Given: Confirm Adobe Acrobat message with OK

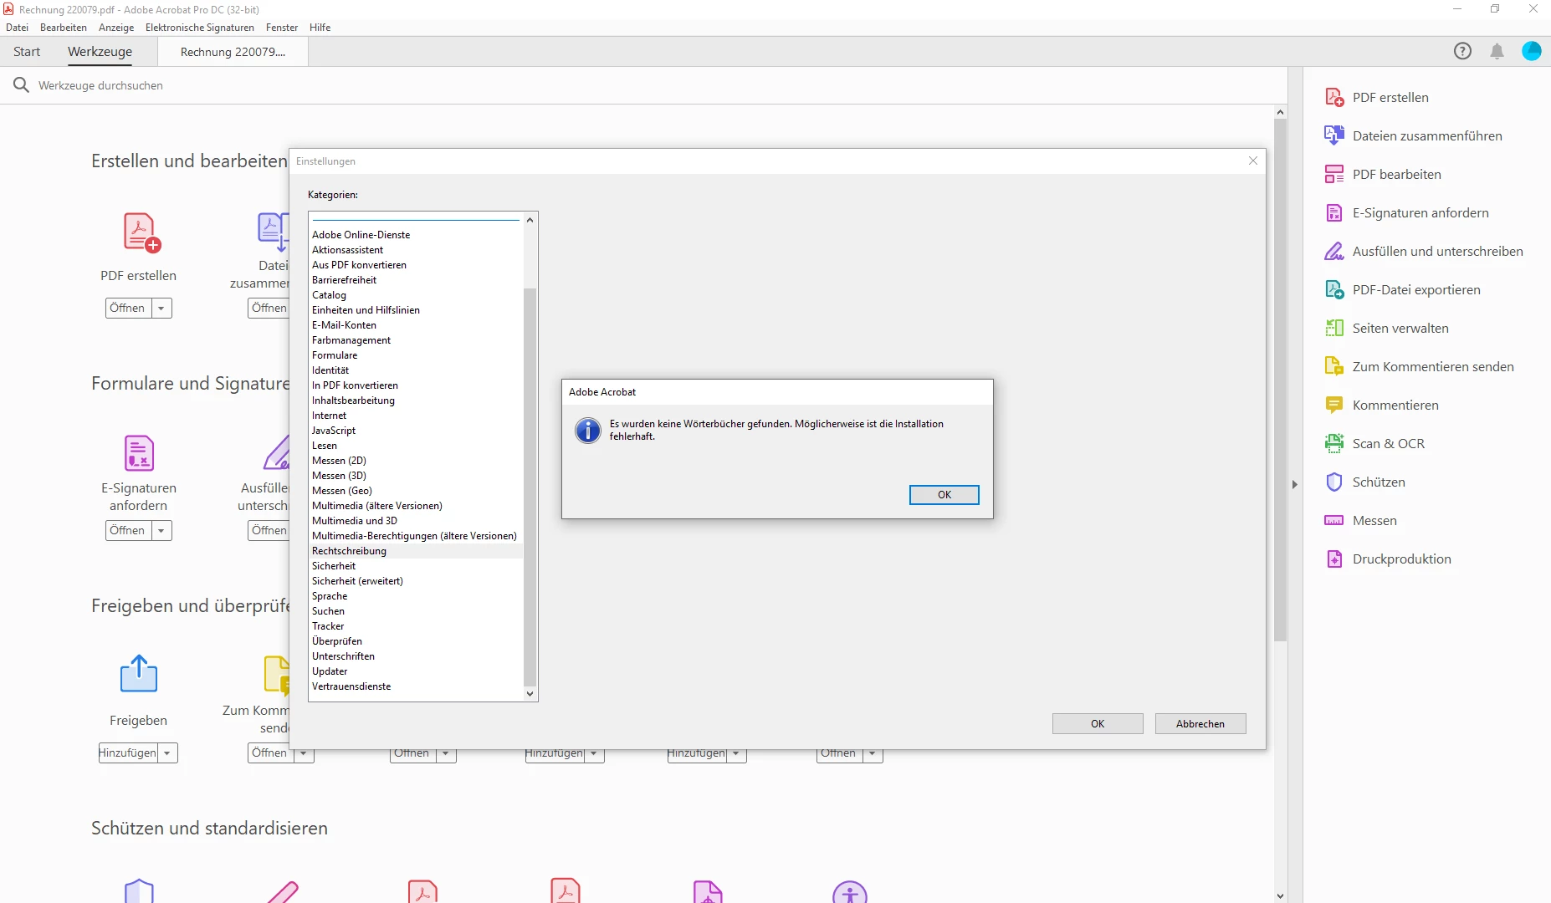Looking at the screenshot, I should (944, 495).
